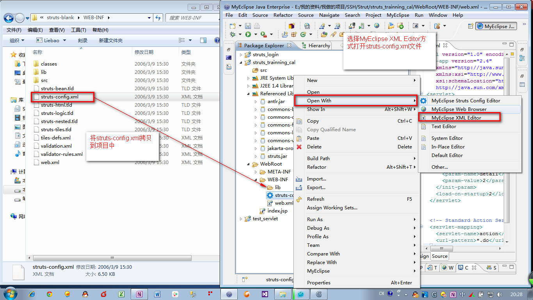Click the Open Perspective icon
Screen dimensions: 533x300
470,26
